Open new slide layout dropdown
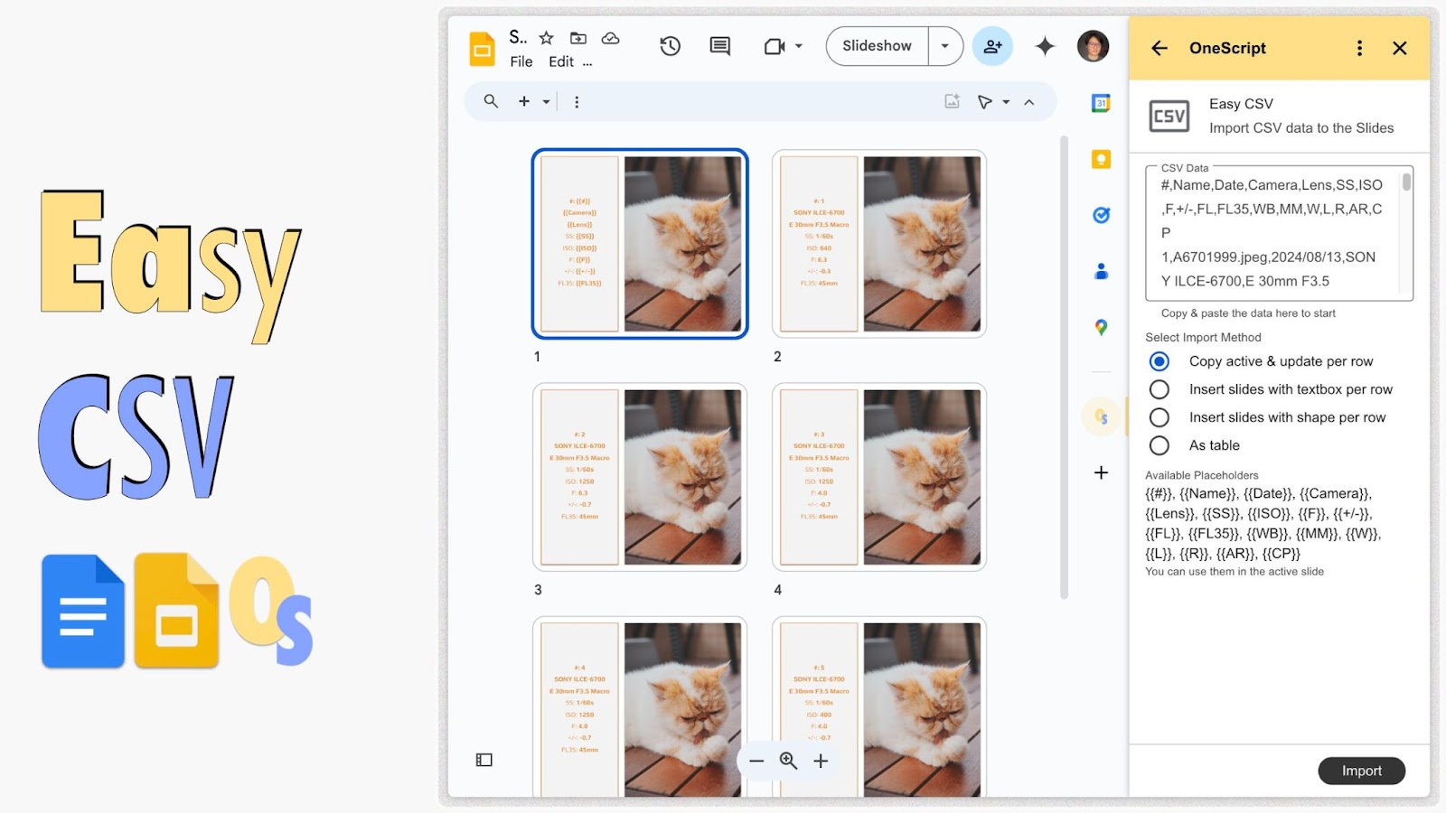The height and width of the screenshot is (813, 1446). point(546,102)
